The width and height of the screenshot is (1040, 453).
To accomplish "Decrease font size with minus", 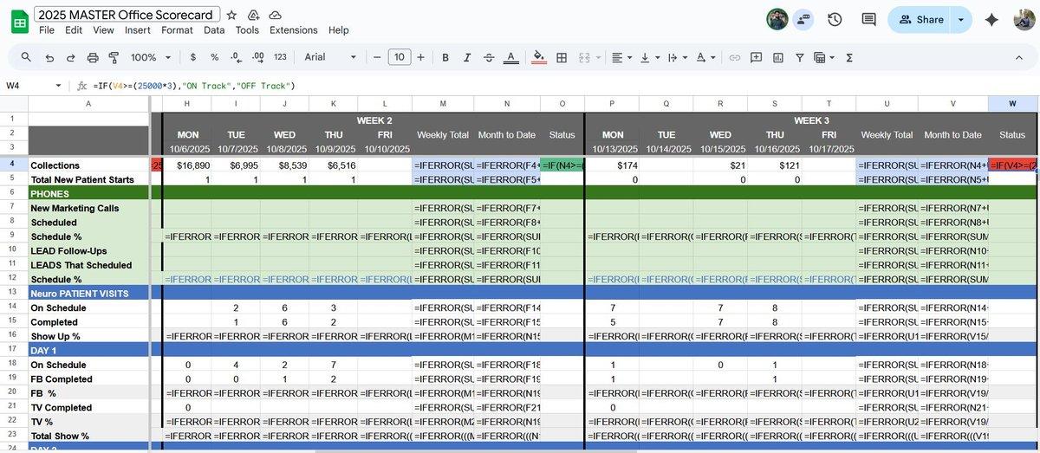I will pyautogui.click(x=376, y=57).
